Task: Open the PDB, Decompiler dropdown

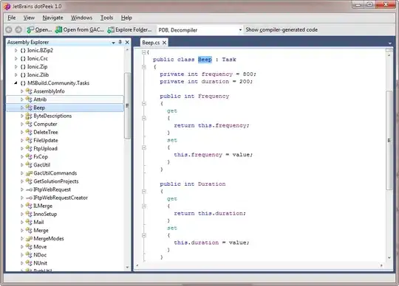Action: [x=240, y=30]
